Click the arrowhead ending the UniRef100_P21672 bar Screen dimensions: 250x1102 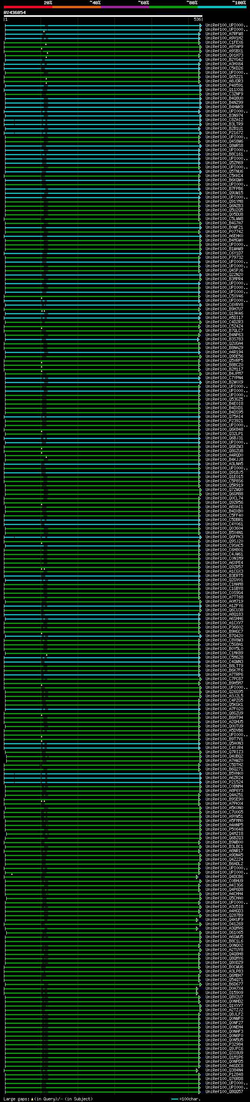200,133
